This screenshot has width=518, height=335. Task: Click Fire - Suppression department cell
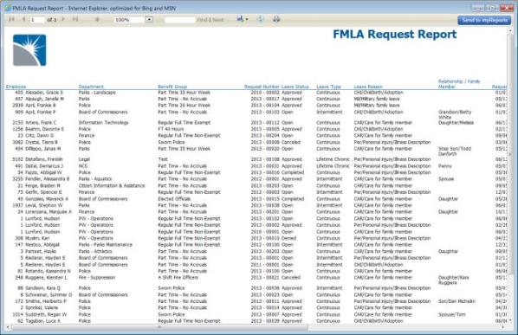pos(97,278)
